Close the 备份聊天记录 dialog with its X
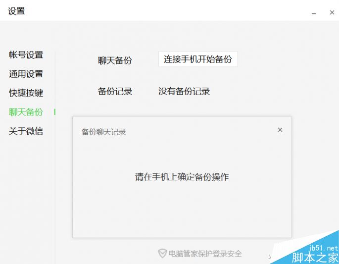Viewport: 339px width, 264px height. click(280, 130)
